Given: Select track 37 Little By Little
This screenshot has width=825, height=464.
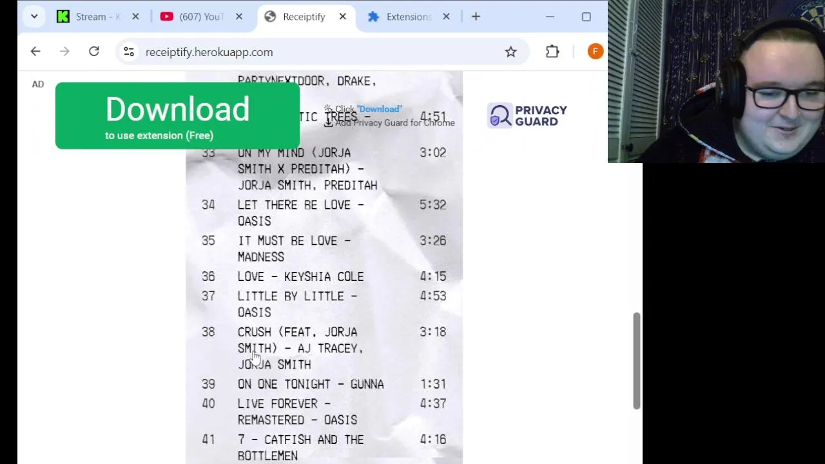Looking at the screenshot, I should (x=297, y=304).
